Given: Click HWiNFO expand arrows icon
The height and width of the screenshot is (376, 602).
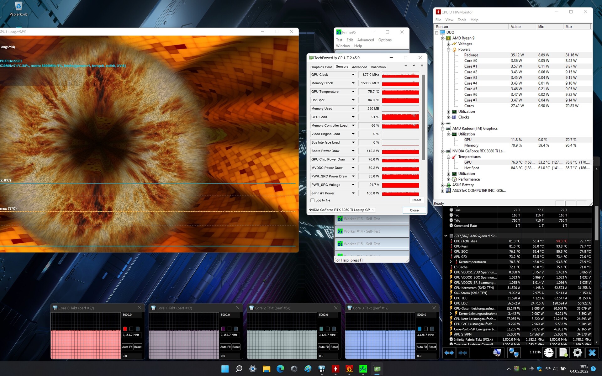Looking at the screenshot, I should tap(449, 352).
